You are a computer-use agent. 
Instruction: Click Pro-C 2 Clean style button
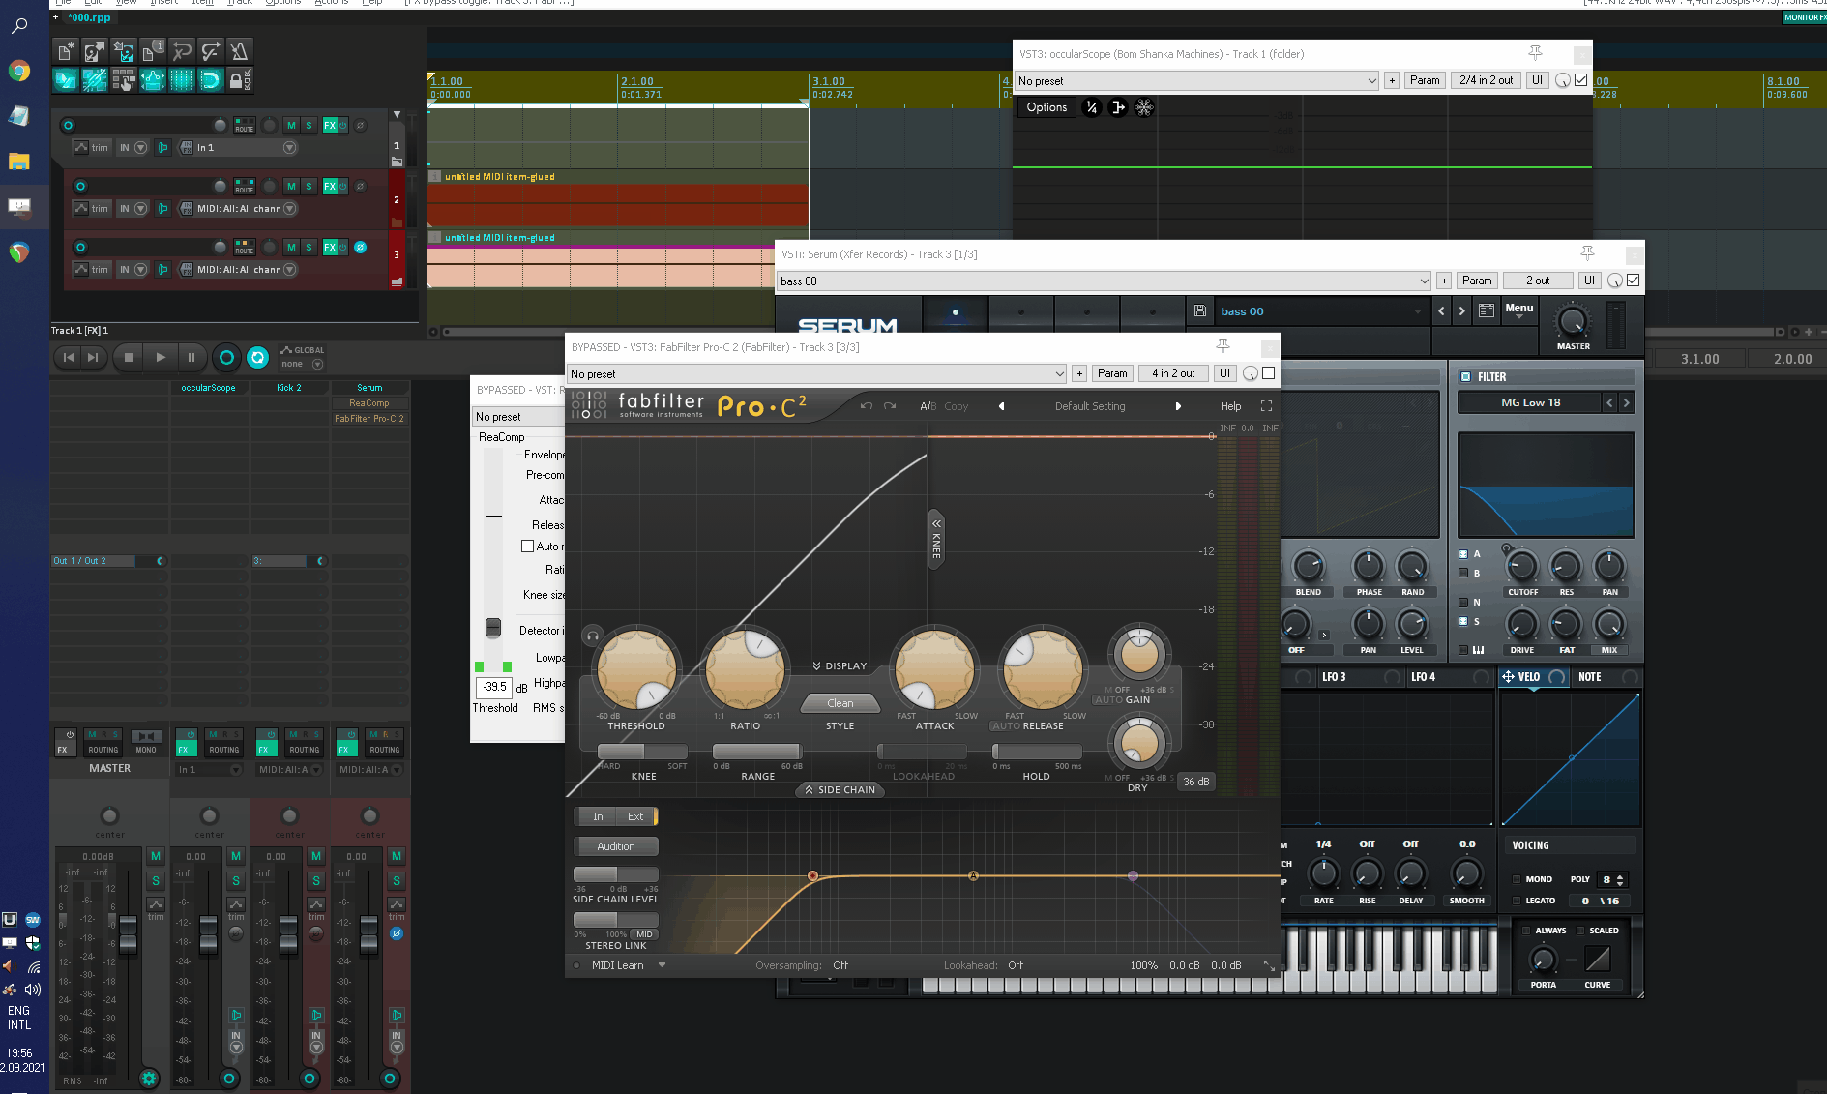(x=840, y=703)
